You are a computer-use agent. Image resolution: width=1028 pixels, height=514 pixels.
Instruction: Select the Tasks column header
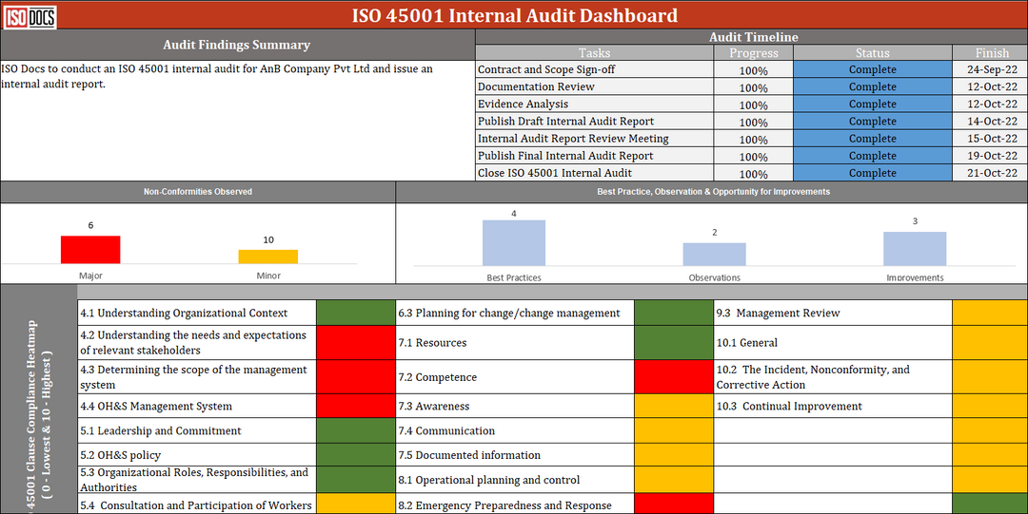(594, 53)
